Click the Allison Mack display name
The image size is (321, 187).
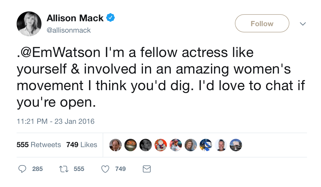pos(75,18)
